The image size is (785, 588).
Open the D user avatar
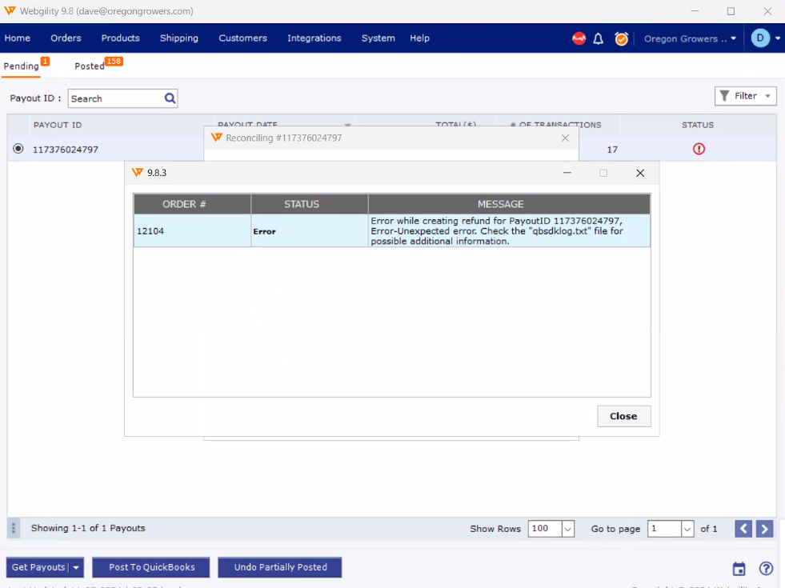tap(760, 38)
